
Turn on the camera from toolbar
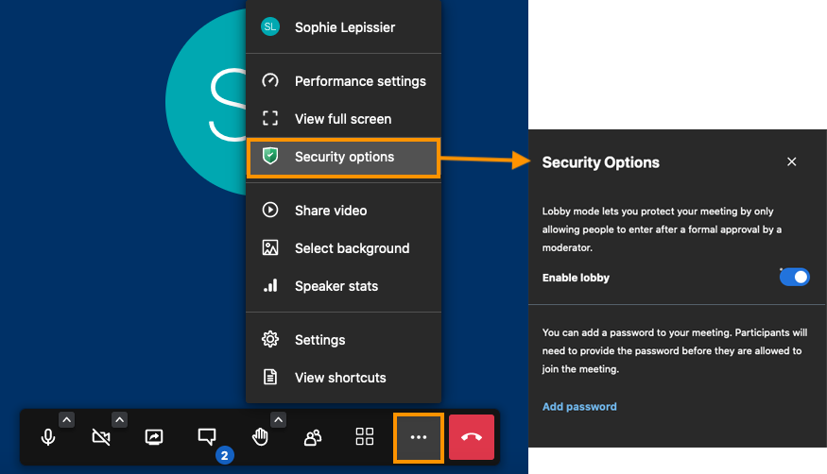click(x=101, y=437)
